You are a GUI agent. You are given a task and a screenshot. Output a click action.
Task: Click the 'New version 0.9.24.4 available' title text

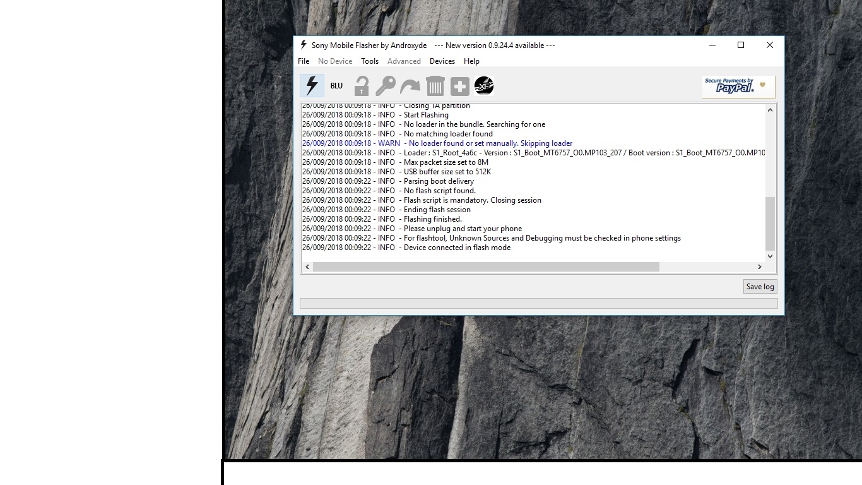495,45
